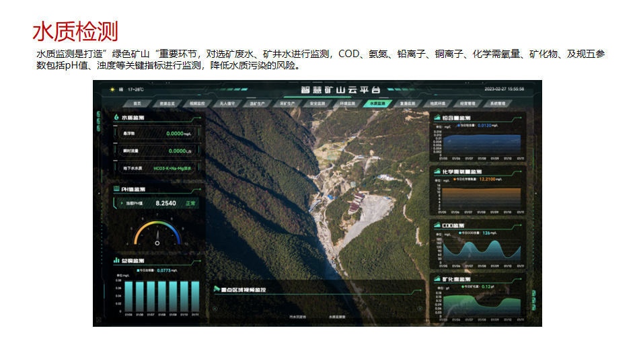This screenshot has width=635, height=351.
Task: Click the PH gauge dial
Action: click(x=157, y=233)
